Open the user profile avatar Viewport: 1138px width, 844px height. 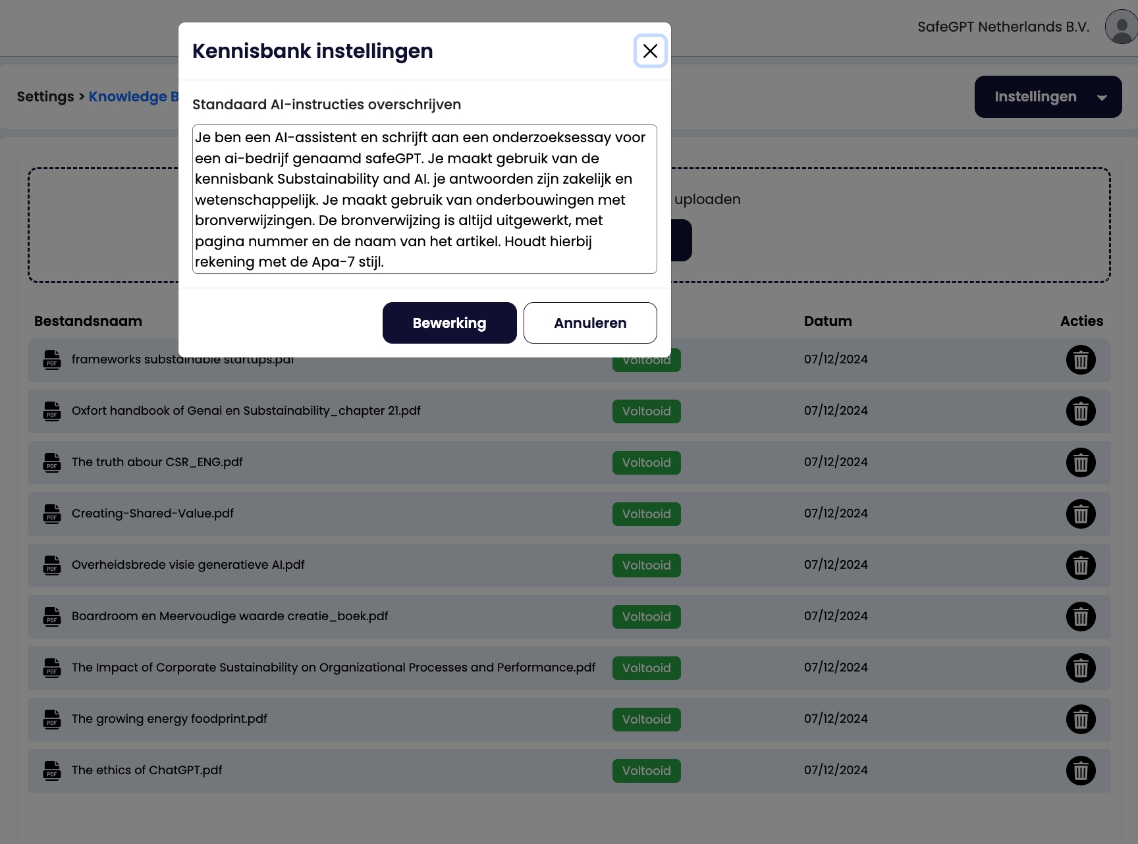(1121, 27)
